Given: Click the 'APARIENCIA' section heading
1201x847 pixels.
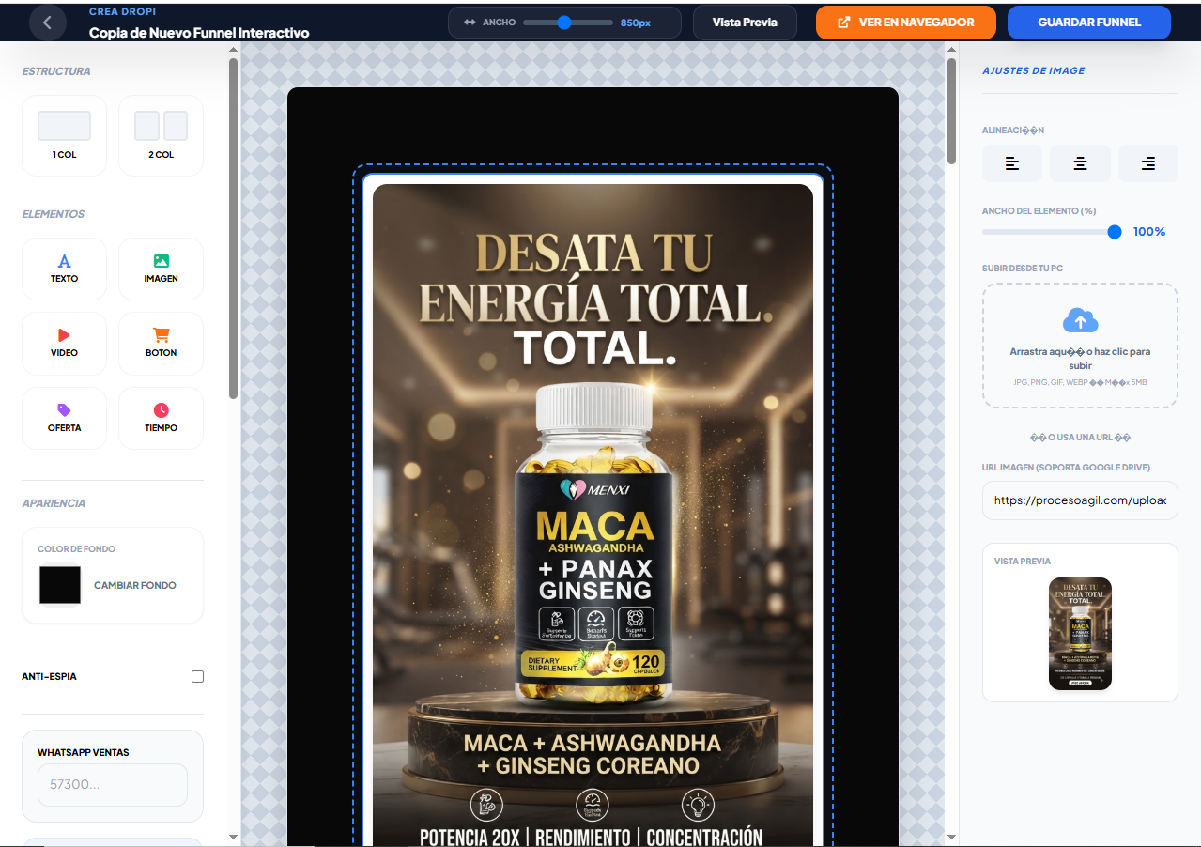Looking at the screenshot, I should [x=54, y=503].
